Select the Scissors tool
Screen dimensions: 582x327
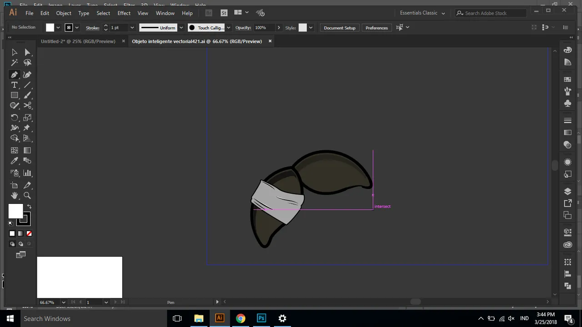27,105
